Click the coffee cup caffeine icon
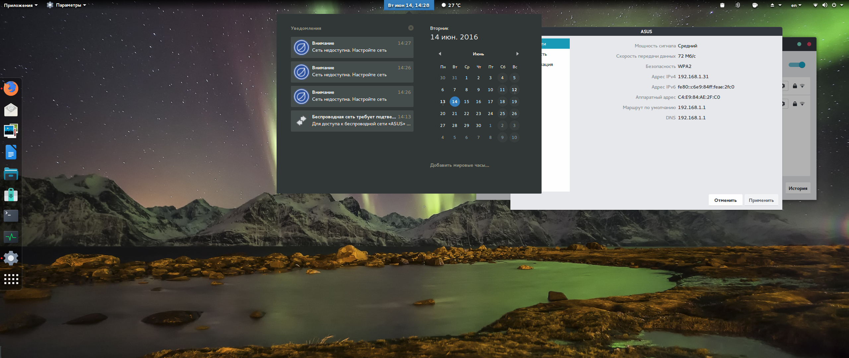This screenshot has width=849, height=358. tap(755, 5)
